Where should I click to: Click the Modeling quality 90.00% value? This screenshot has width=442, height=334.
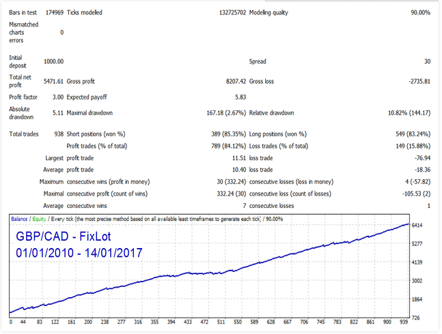pyautogui.click(x=420, y=13)
